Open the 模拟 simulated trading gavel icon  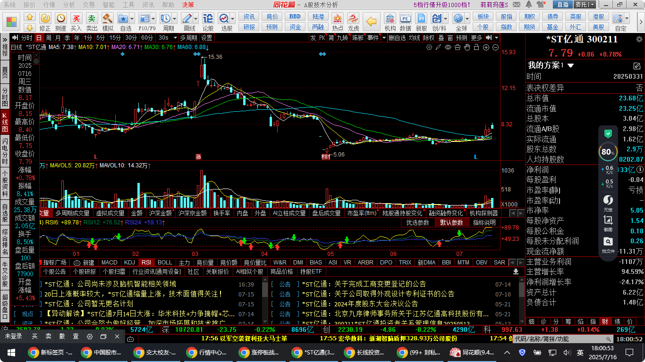pos(108,18)
